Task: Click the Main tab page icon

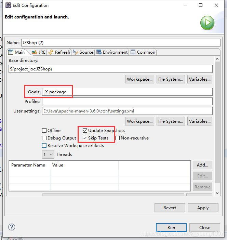Action: (x=11, y=52)
